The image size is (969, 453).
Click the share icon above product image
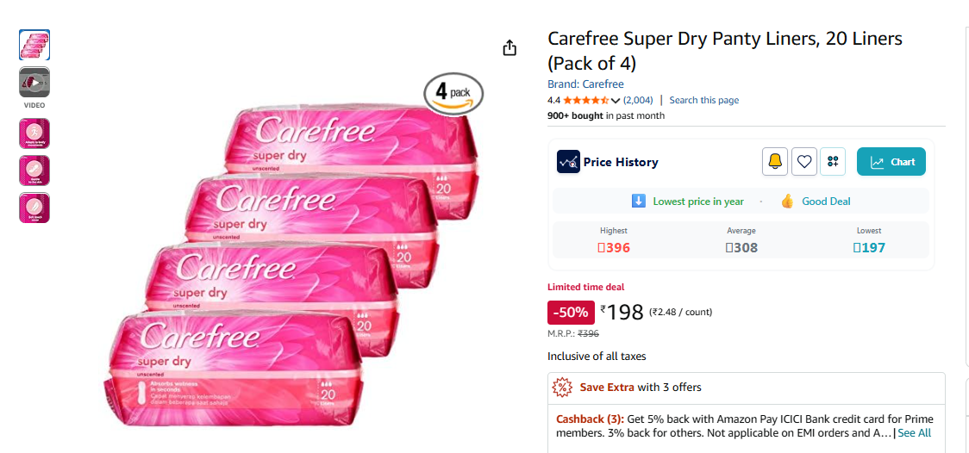(x=510, y=47)
